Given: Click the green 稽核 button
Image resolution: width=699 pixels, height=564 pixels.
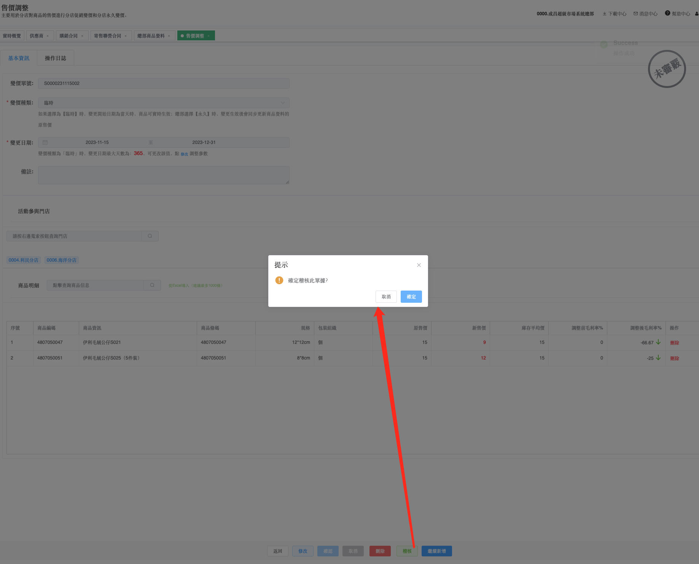Looking at the screenshot, I should click(x=407, y=551).
